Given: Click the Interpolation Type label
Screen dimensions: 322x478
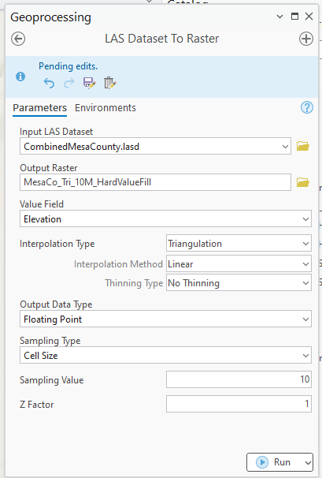Looking at the screenshot, I should (57, 244).
